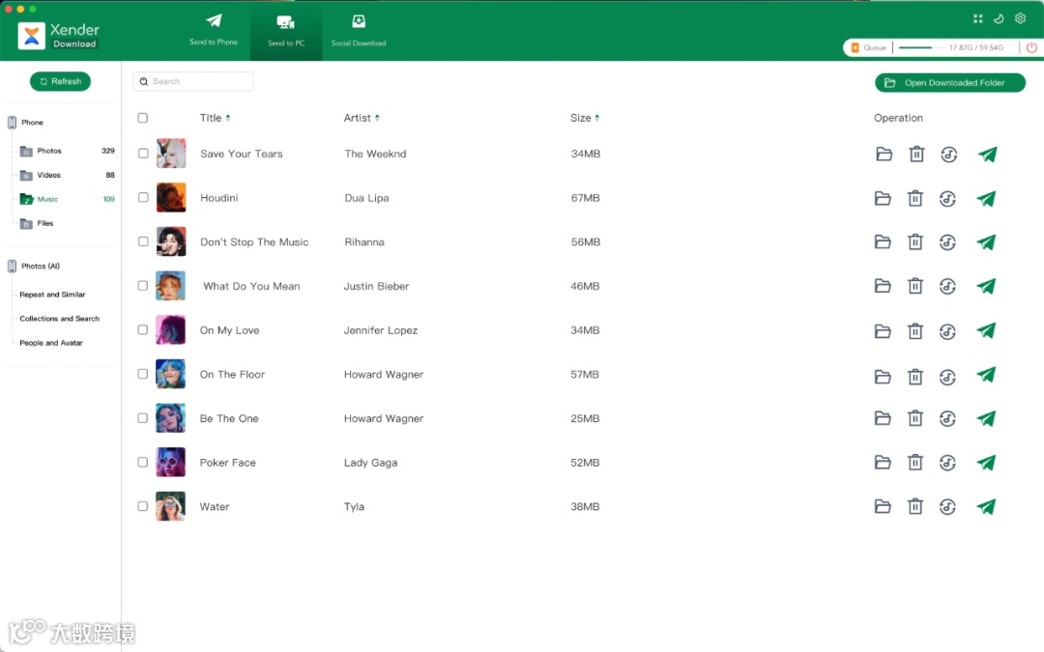Send On The Floor via paper plane
Viewport: 1044px width, 652px height.
(x=986, y=375)
